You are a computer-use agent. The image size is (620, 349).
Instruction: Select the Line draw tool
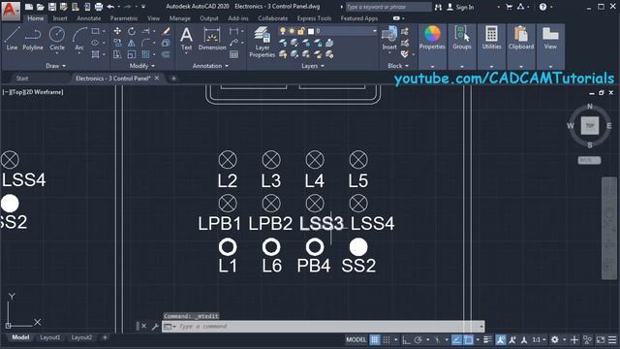pos(12,39)
